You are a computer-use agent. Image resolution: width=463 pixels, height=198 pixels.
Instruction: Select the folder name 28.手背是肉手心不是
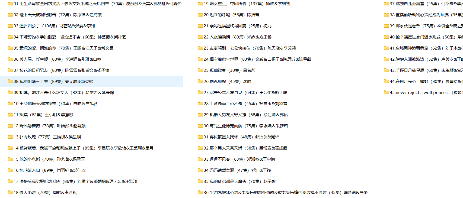[223, 103]
